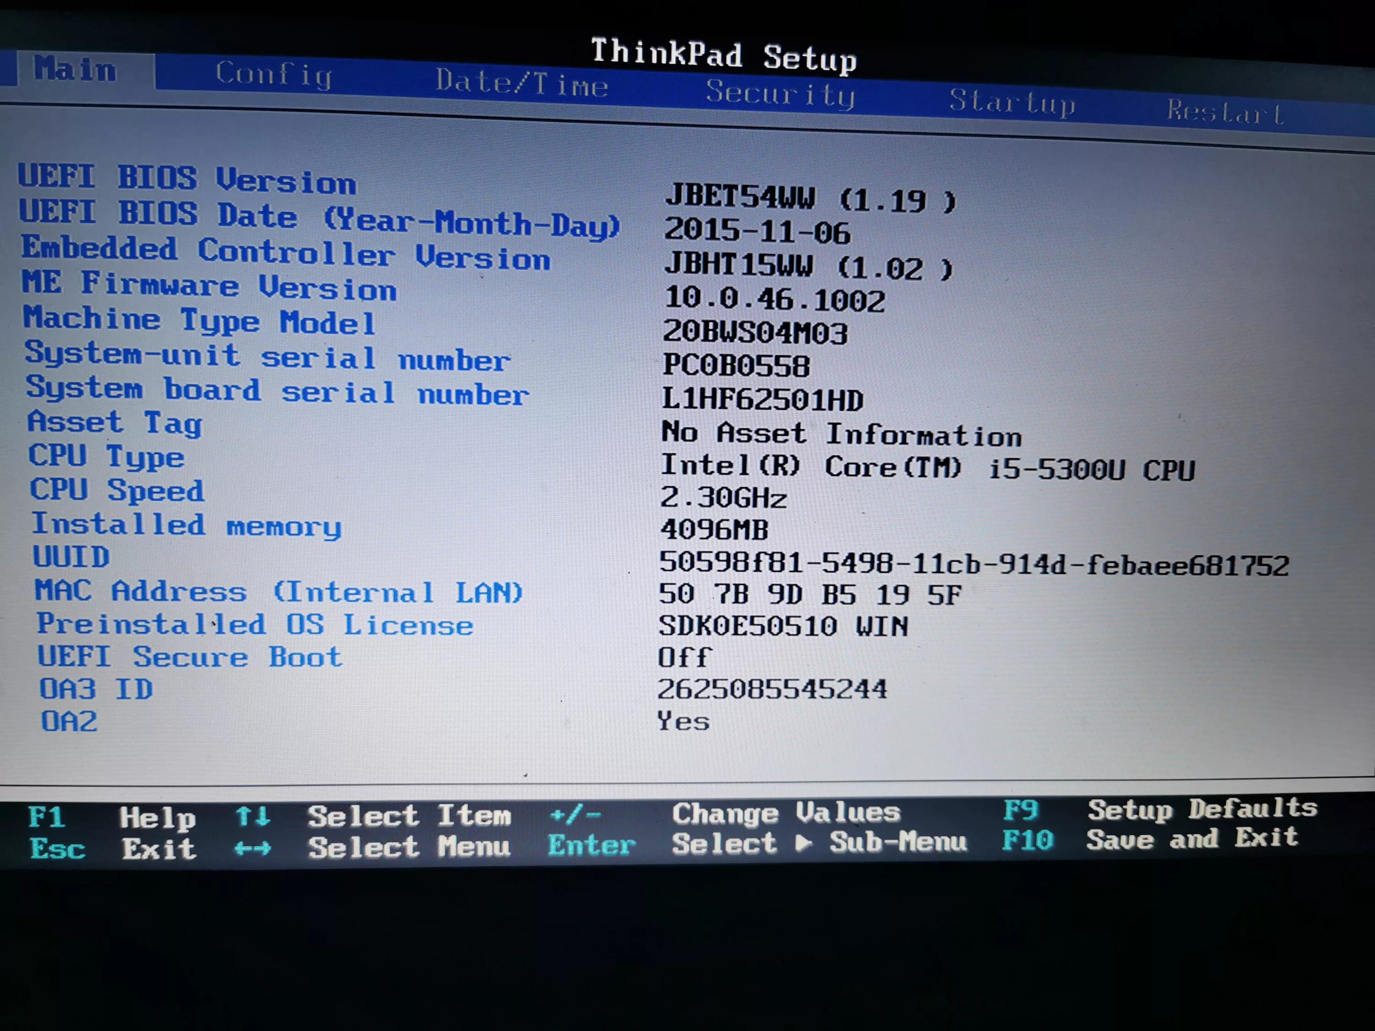The width and height of the screenshot is (1375, 1031).
Task: Click the up/down arrows icon
Action: [x=253, y=816]
